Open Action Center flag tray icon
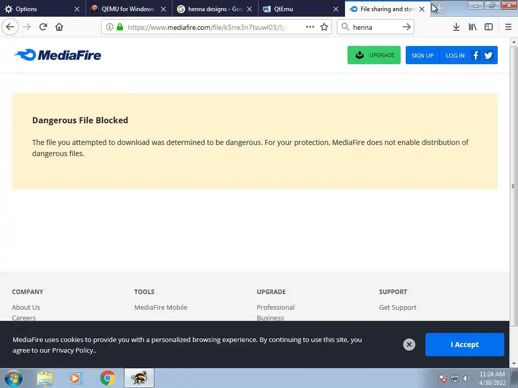 point(442,378)
